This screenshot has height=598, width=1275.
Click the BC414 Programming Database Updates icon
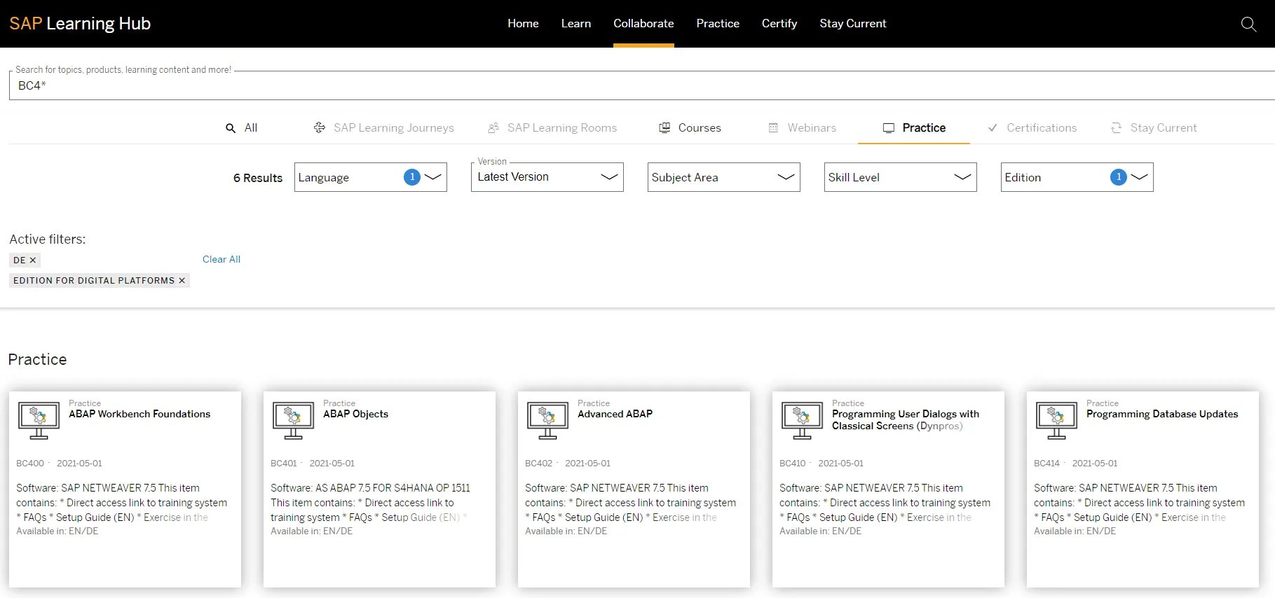[1056, 420]
